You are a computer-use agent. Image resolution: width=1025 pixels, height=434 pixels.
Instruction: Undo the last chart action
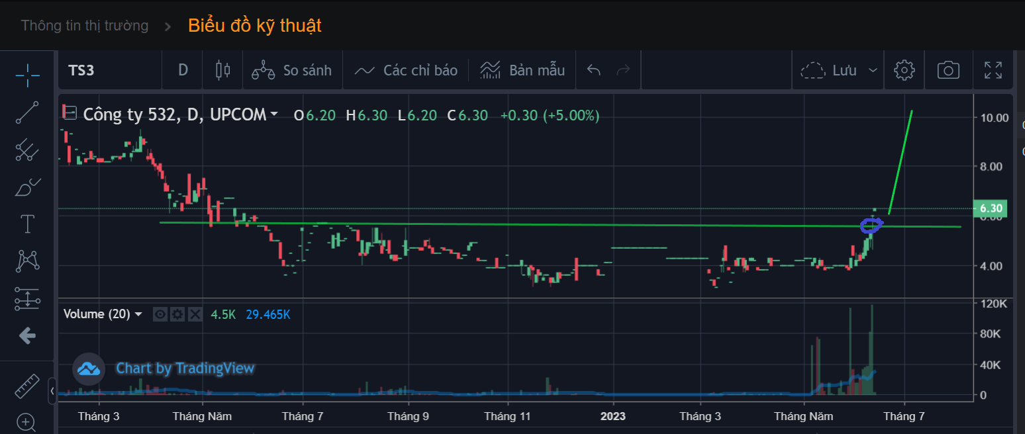(594, 70)
